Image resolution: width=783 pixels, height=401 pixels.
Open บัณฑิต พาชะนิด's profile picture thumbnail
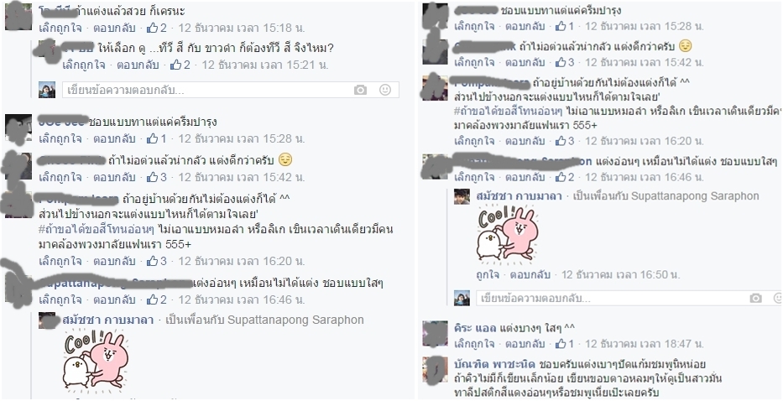point(435,370)
